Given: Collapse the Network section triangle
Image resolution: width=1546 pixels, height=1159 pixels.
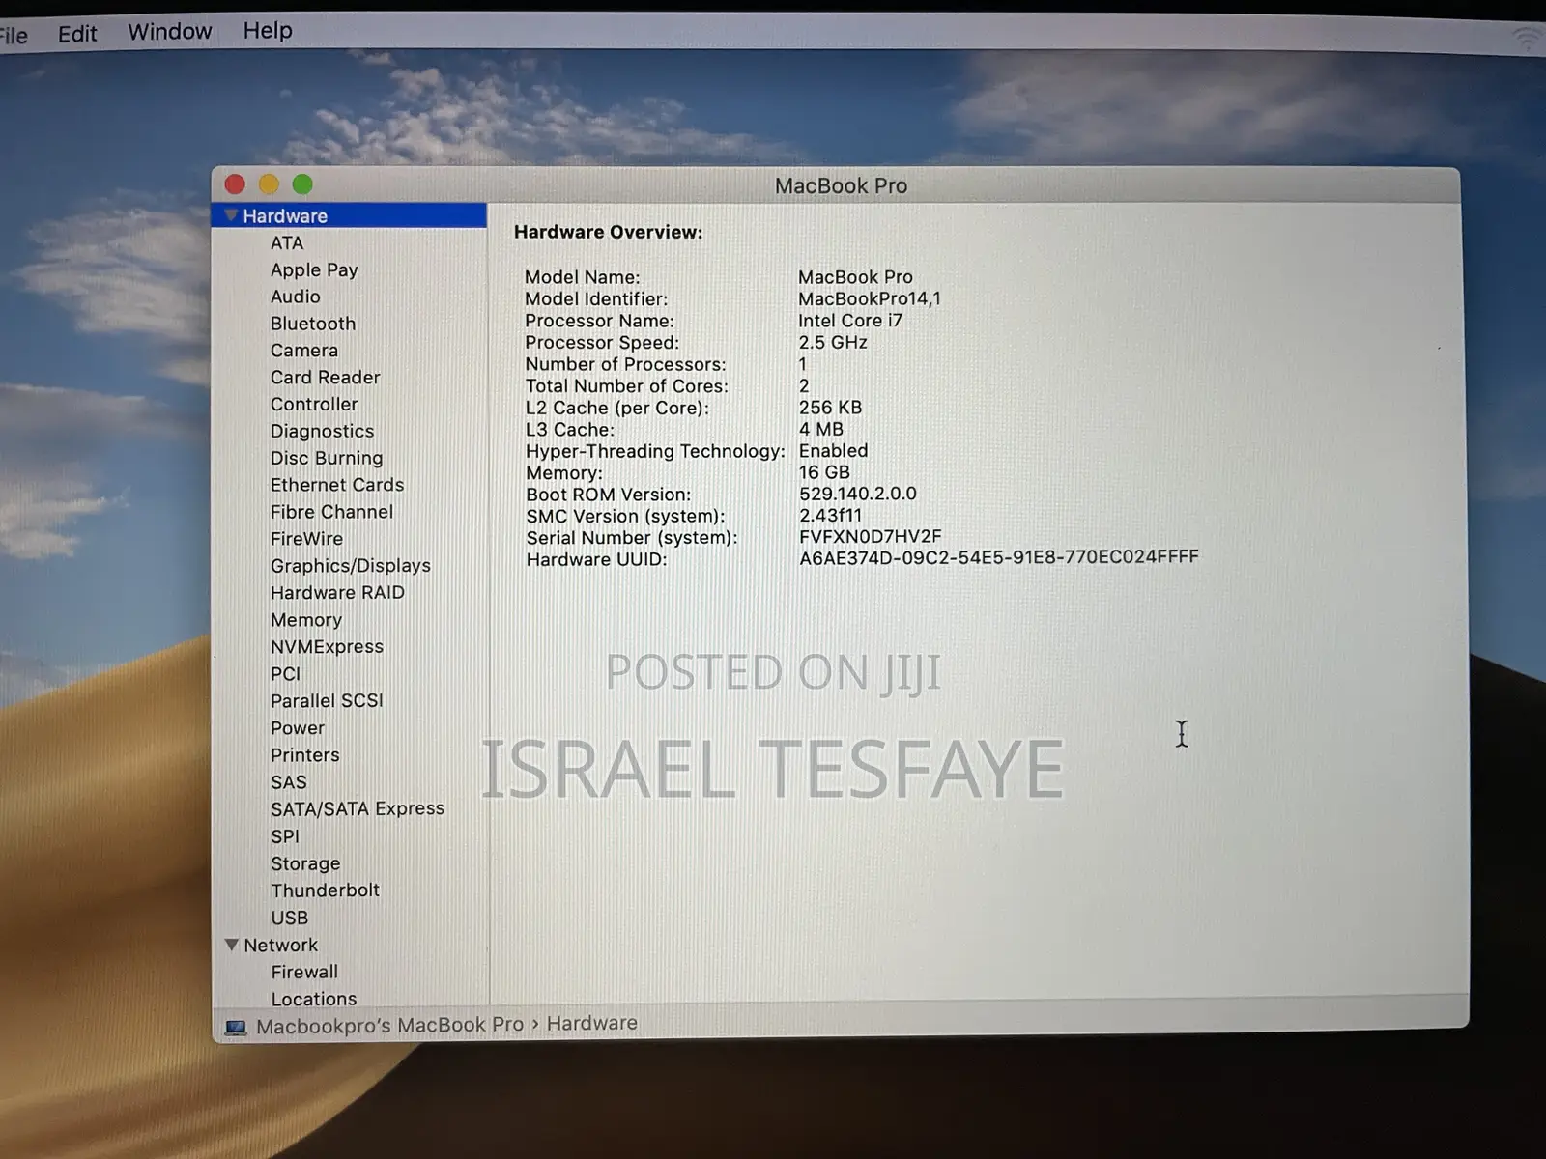Looking at the screenshot, I should [232, 945].
